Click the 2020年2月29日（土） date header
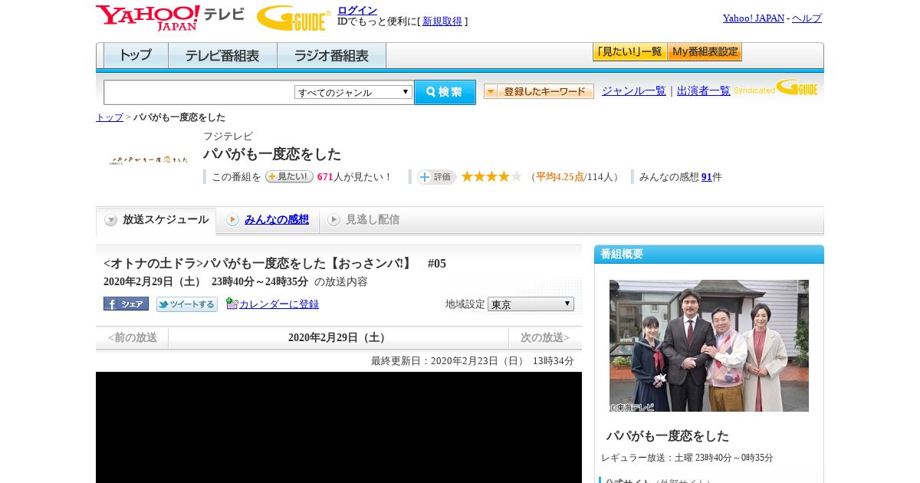The height and width of the screenshot is (483, 920). 338,337
